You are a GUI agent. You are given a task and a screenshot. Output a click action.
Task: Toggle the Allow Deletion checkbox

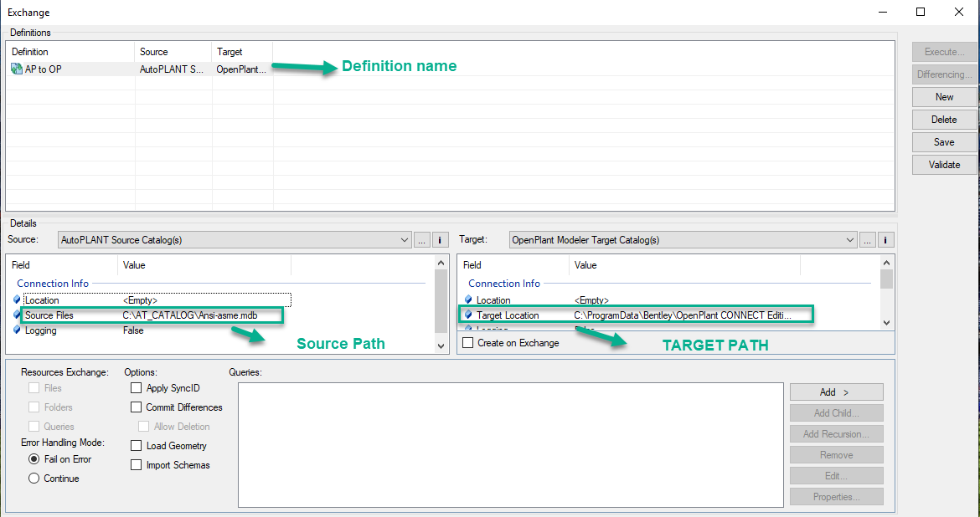144,427
